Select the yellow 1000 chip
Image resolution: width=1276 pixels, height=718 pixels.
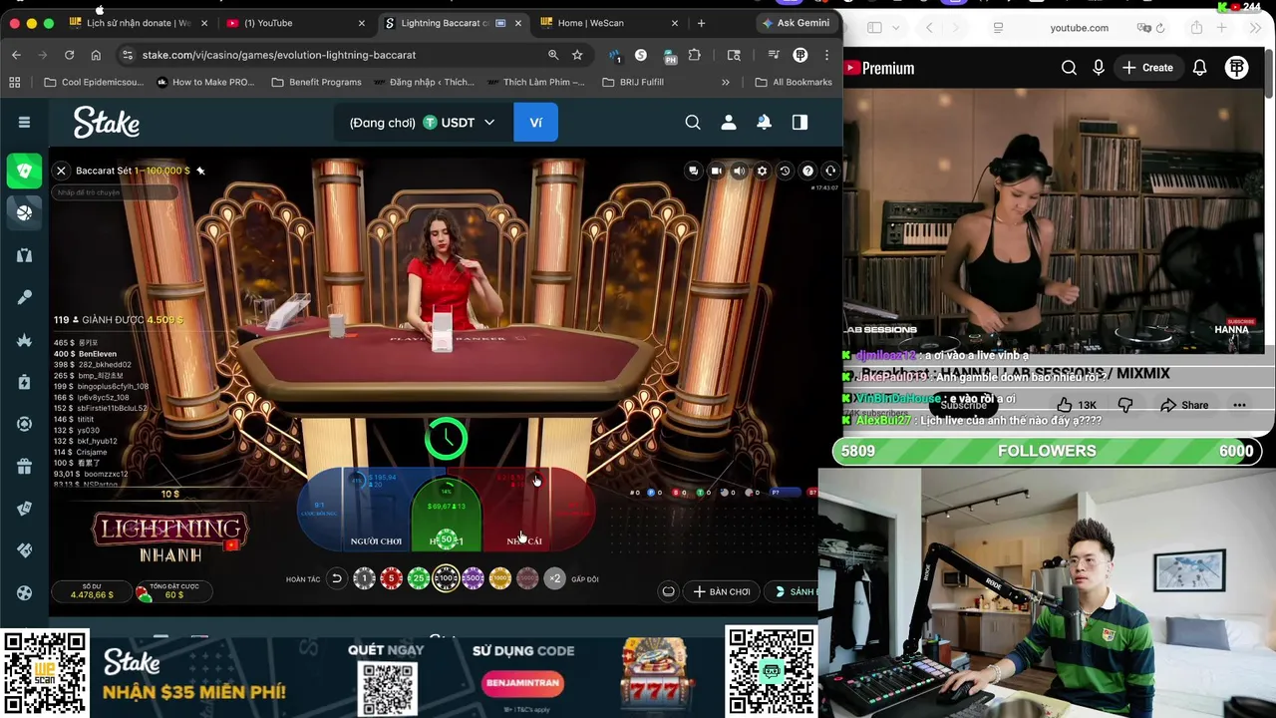(500, 578)
